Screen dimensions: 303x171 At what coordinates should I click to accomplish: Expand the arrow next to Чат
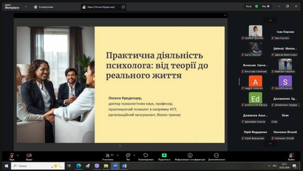[134, 155]
